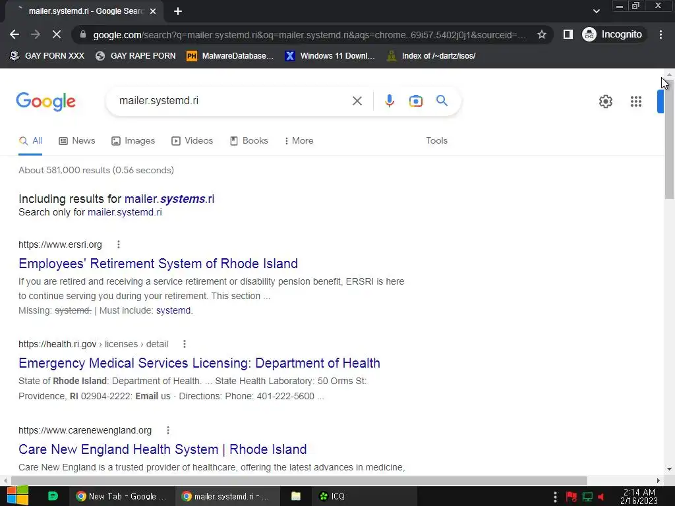This screenshot has height=506, width=675.
Task: Go back to the previous page
Action: [x=15, y=34]
